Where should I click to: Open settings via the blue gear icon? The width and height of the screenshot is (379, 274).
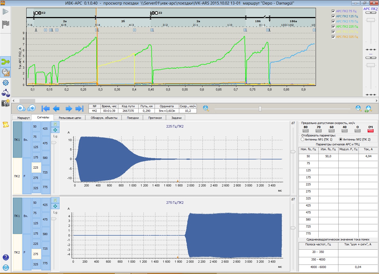5,83
